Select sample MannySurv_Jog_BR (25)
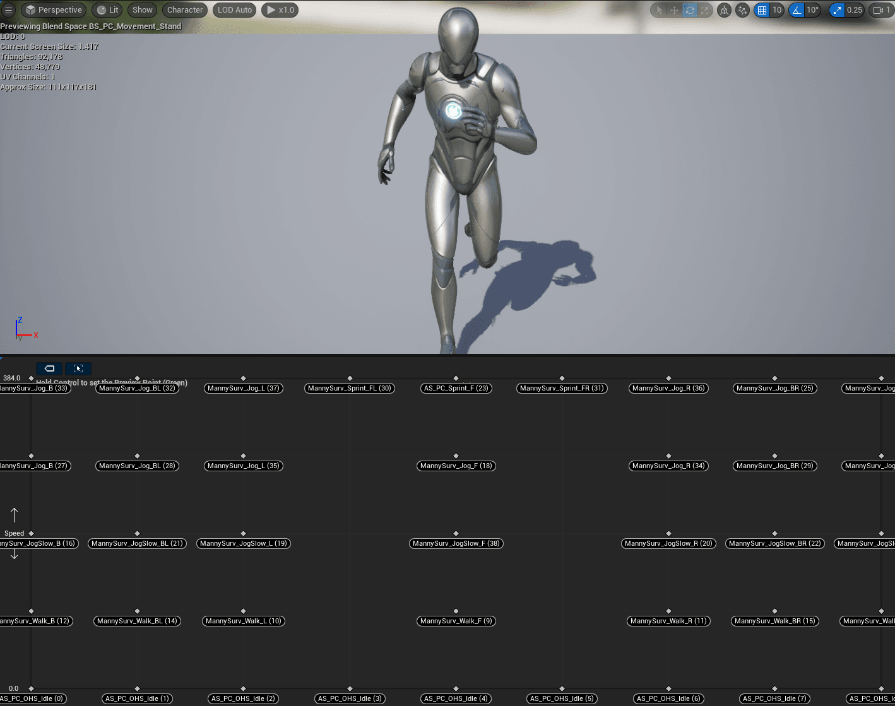Screen dimensions: 895x706 pyautogui.click(x=774, y=388)
